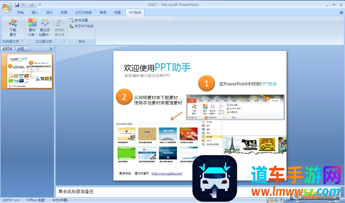Switch to slide sorter view in the status bar
Image resolution: width=345 pixels, height=203 pixels.
click(276, 200)
